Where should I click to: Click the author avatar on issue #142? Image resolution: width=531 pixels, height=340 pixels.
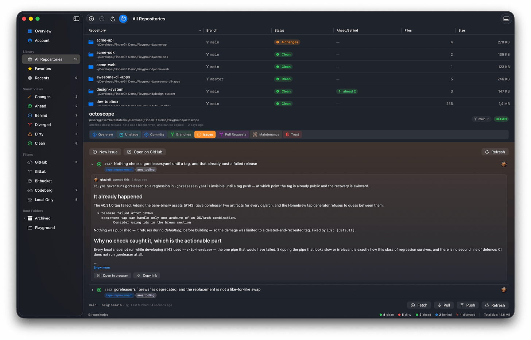504,290
